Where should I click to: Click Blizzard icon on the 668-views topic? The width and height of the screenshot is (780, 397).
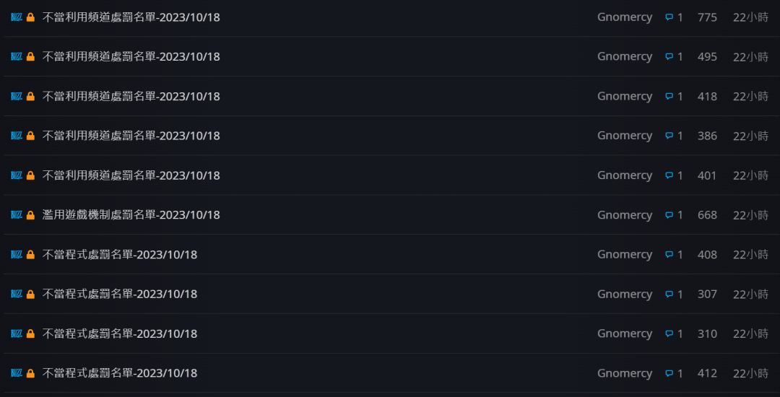[17, 215]
